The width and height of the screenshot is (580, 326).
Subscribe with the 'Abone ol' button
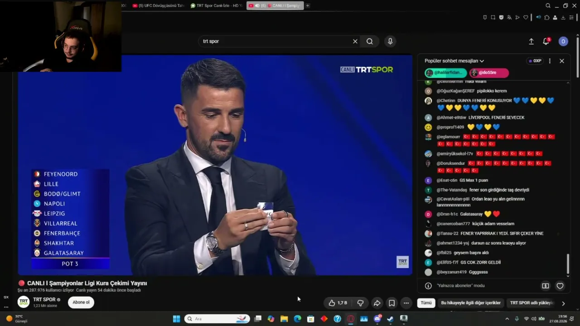81,302
